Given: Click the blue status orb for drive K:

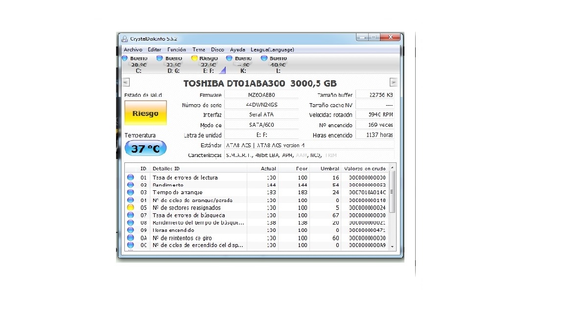Looking at the screenshot, I should pyautogui.click(x=229, y=58).
